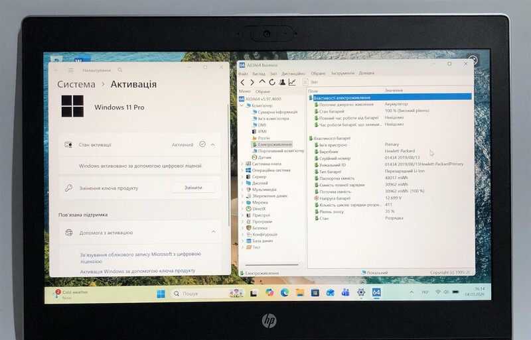The image size is (531, 340).
Task: Select Електроживлення item in AIDA64 tree
Action: 272,144
